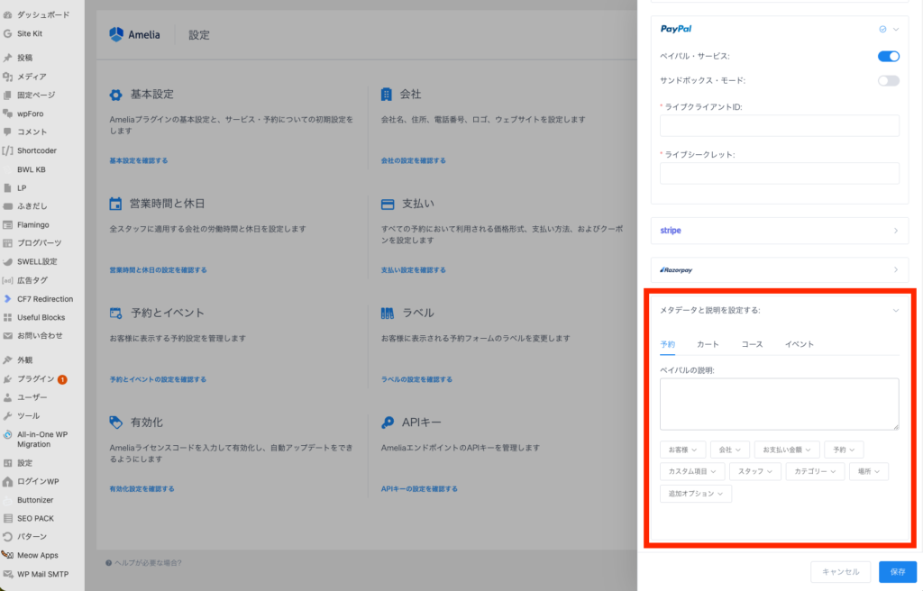The image size is (923, 591).
Task: Disable the ペイパル・サービス toggle
Action: tap(888, 56)
